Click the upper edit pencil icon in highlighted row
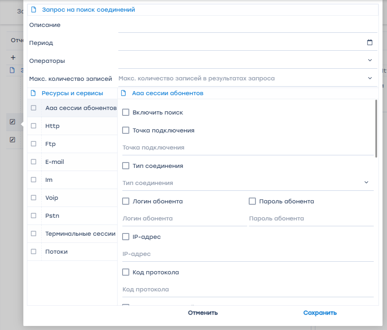Image resolution: width=387 pixels, height=330 pixels. click(x=13, y=122)
